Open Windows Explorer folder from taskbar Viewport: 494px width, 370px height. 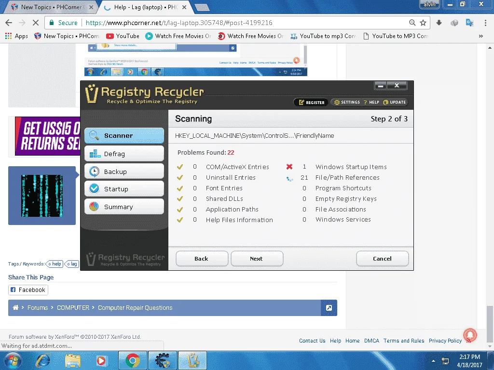tap(72, 360)
